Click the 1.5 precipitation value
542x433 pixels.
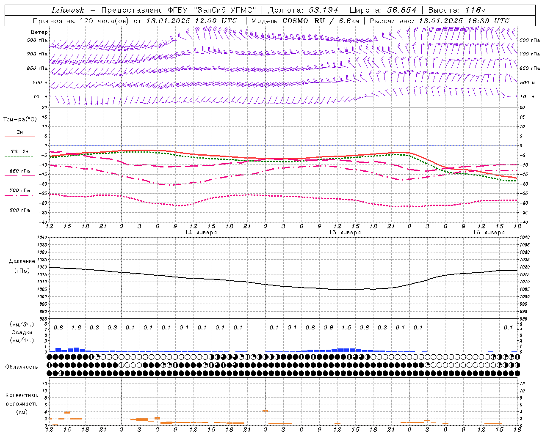coord(346,327)
